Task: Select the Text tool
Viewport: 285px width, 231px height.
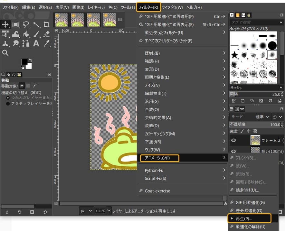Action: 36,43
